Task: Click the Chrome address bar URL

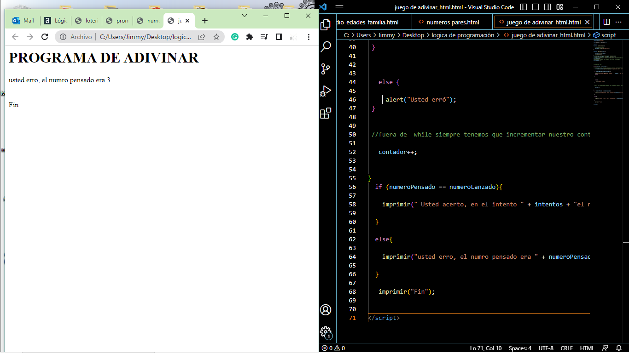Action: [x=145, y=37]
